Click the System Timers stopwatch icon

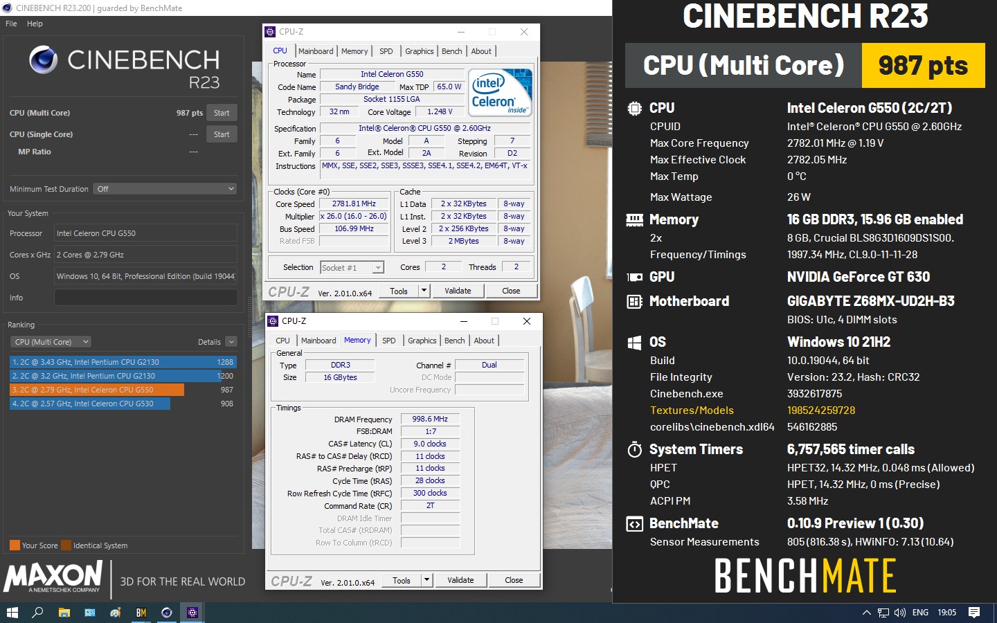634,450
